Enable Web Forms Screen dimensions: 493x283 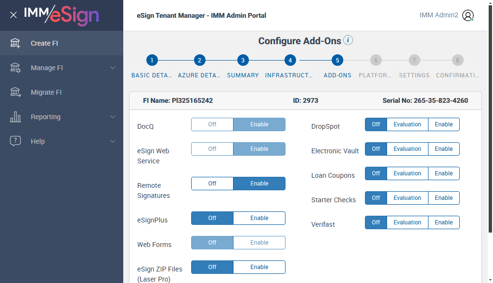coord(259,242)
